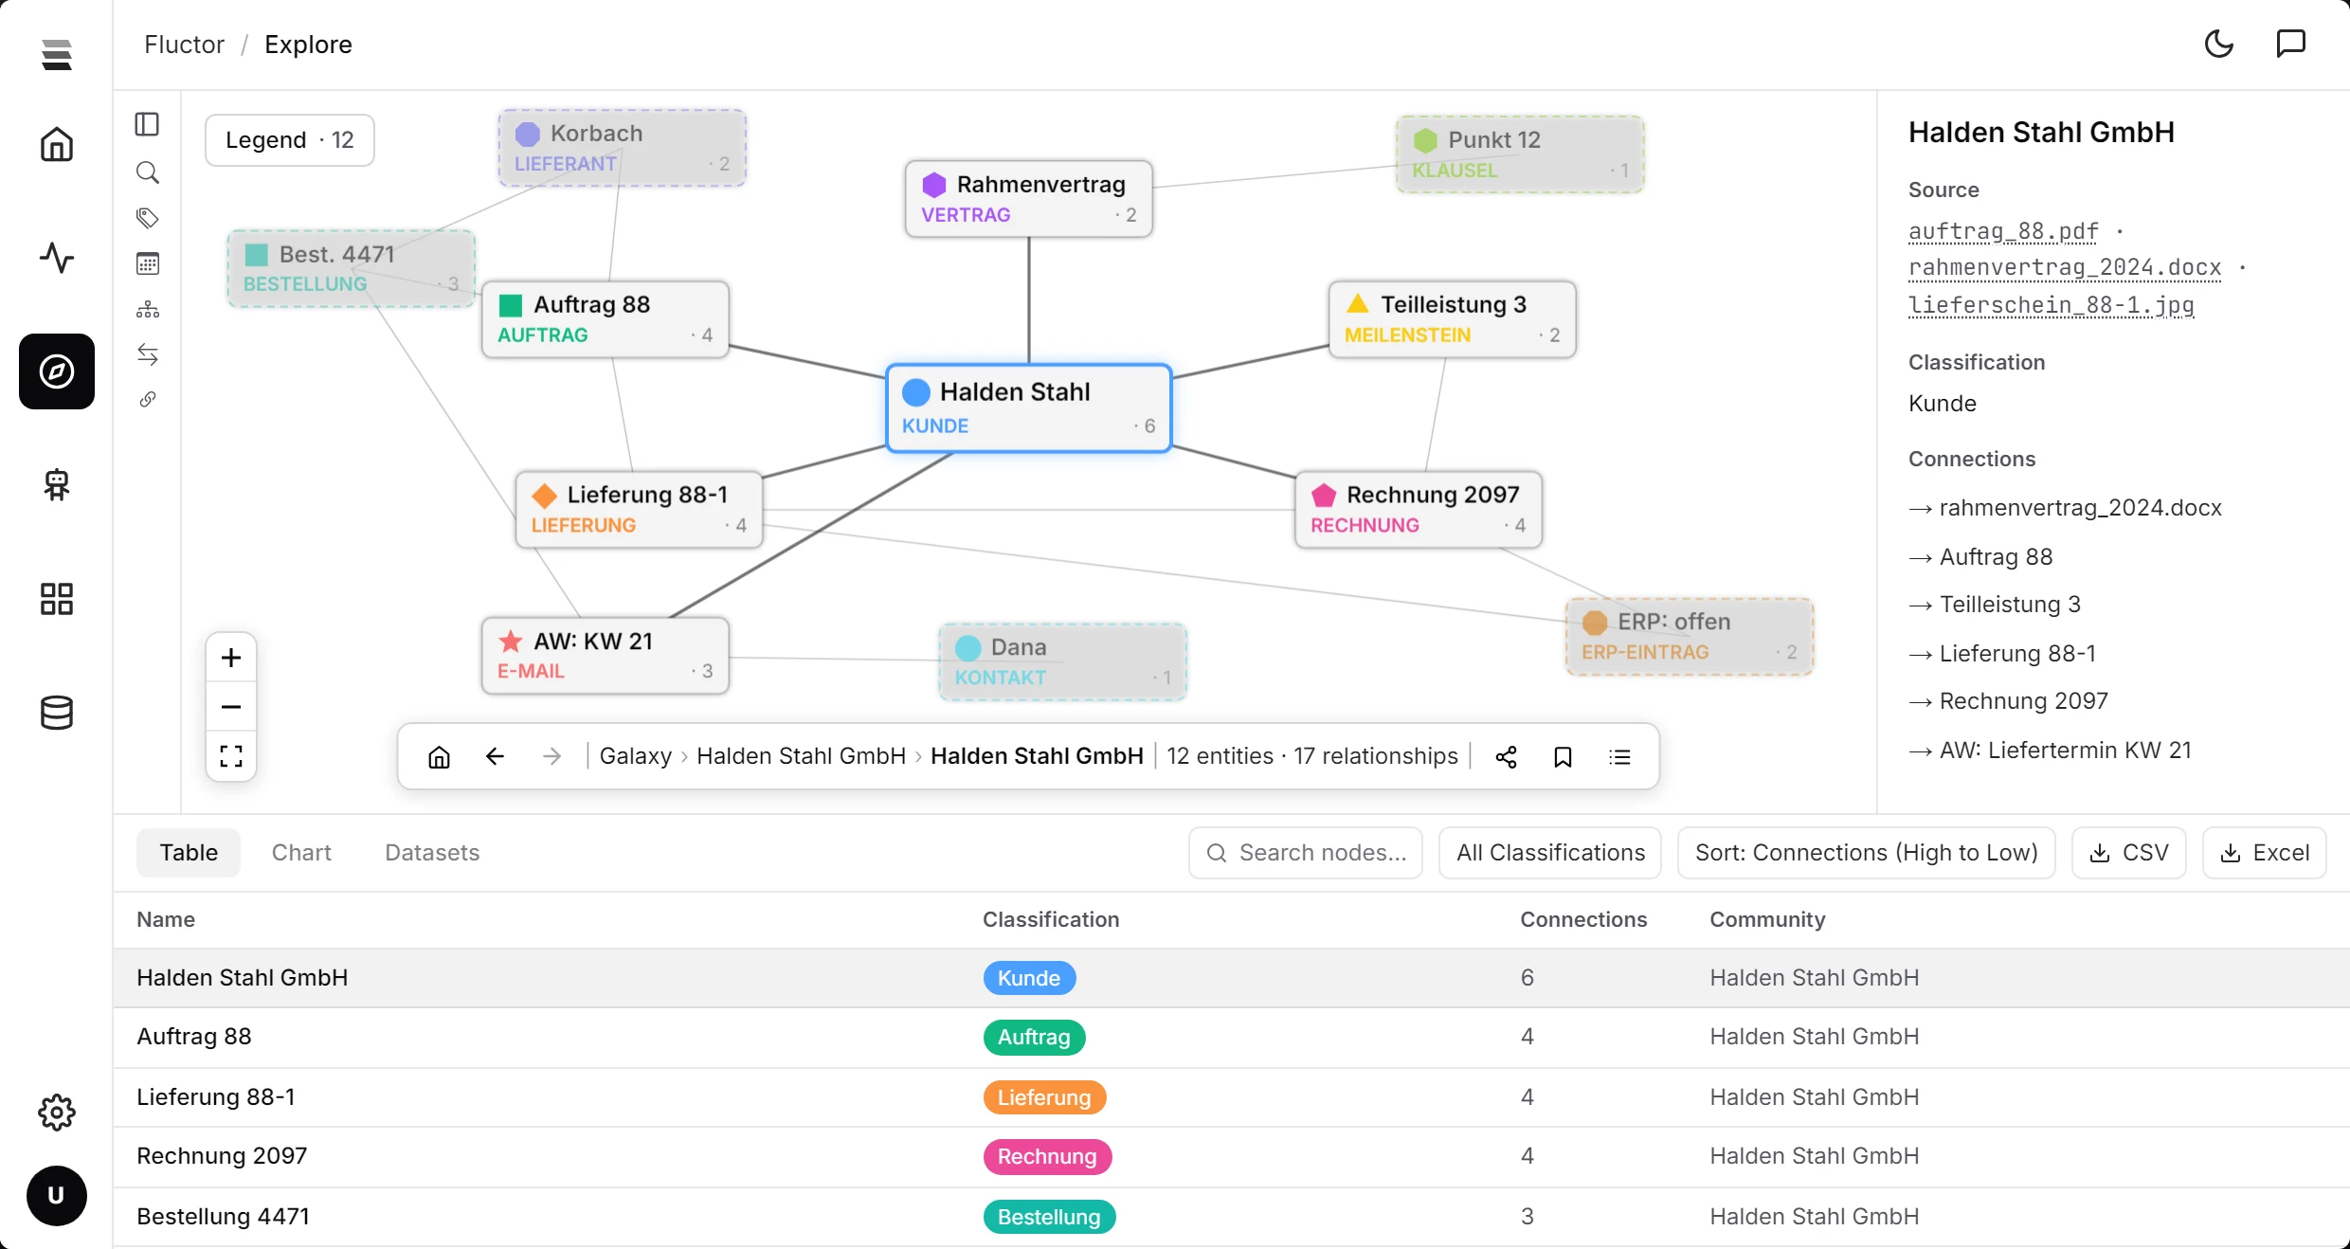Open the Fluctor logo menu icon
The height and width of the screenshot is (1249, 2350).
coord(57,55)
